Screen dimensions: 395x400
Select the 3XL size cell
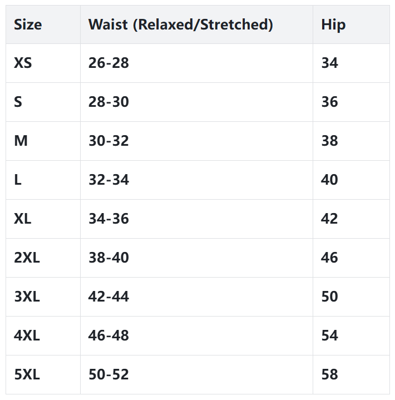click(27, 297)
